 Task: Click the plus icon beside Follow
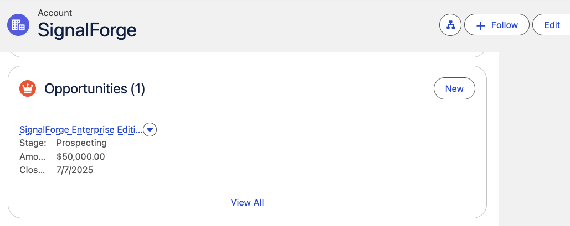tap(481, 25)
